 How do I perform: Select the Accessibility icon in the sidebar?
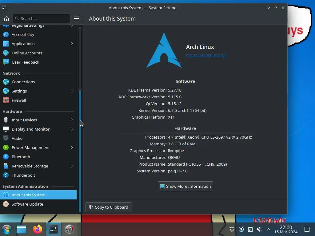tap(6, 34)
